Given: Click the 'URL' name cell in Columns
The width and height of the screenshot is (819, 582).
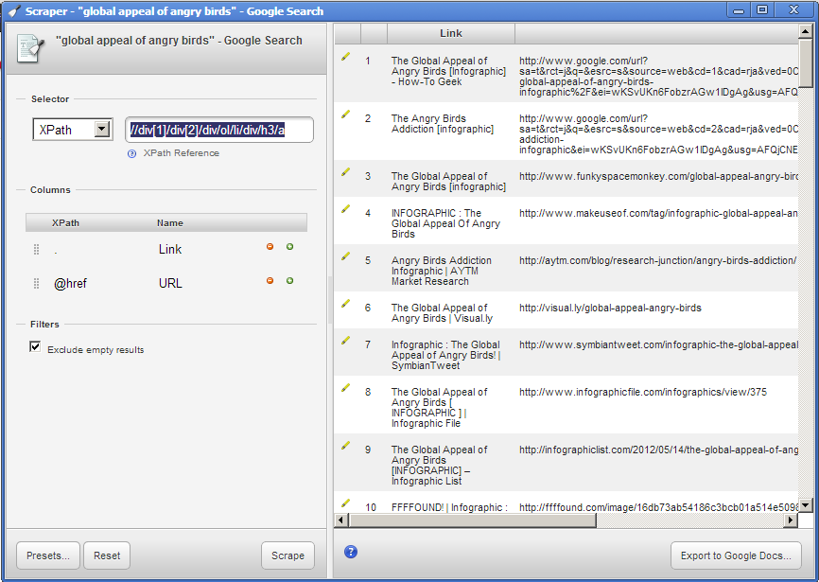Looking at the screenshot, I should [x=170, y=283].
